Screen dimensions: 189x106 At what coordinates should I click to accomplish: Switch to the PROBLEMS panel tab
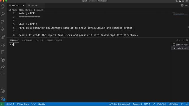(x=27, y=40)
